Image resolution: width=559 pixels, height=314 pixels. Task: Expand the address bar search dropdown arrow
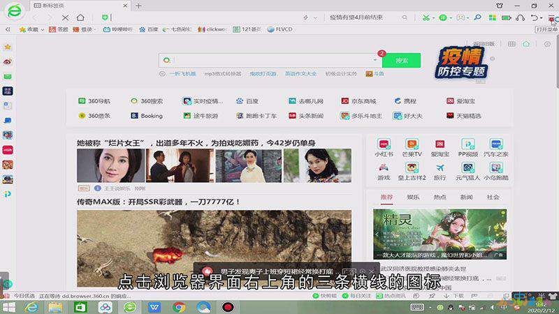315,17
